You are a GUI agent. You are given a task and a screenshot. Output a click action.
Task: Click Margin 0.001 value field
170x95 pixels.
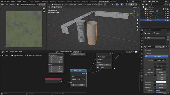pyautogui.click(x=104, y=65)
